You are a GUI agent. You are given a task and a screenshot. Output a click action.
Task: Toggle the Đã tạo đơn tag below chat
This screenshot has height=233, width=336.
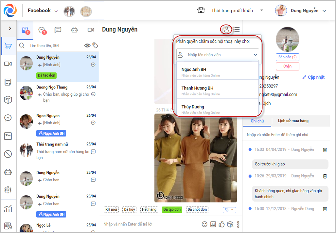(x=172, y=209)
